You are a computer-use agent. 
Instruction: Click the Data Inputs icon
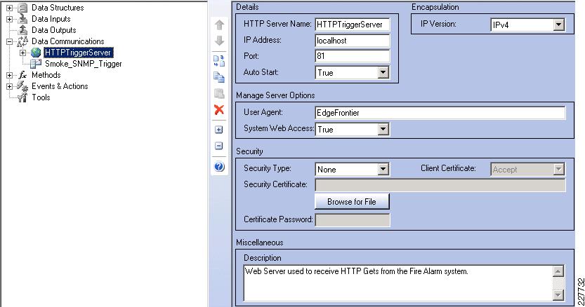coord(22,19)
